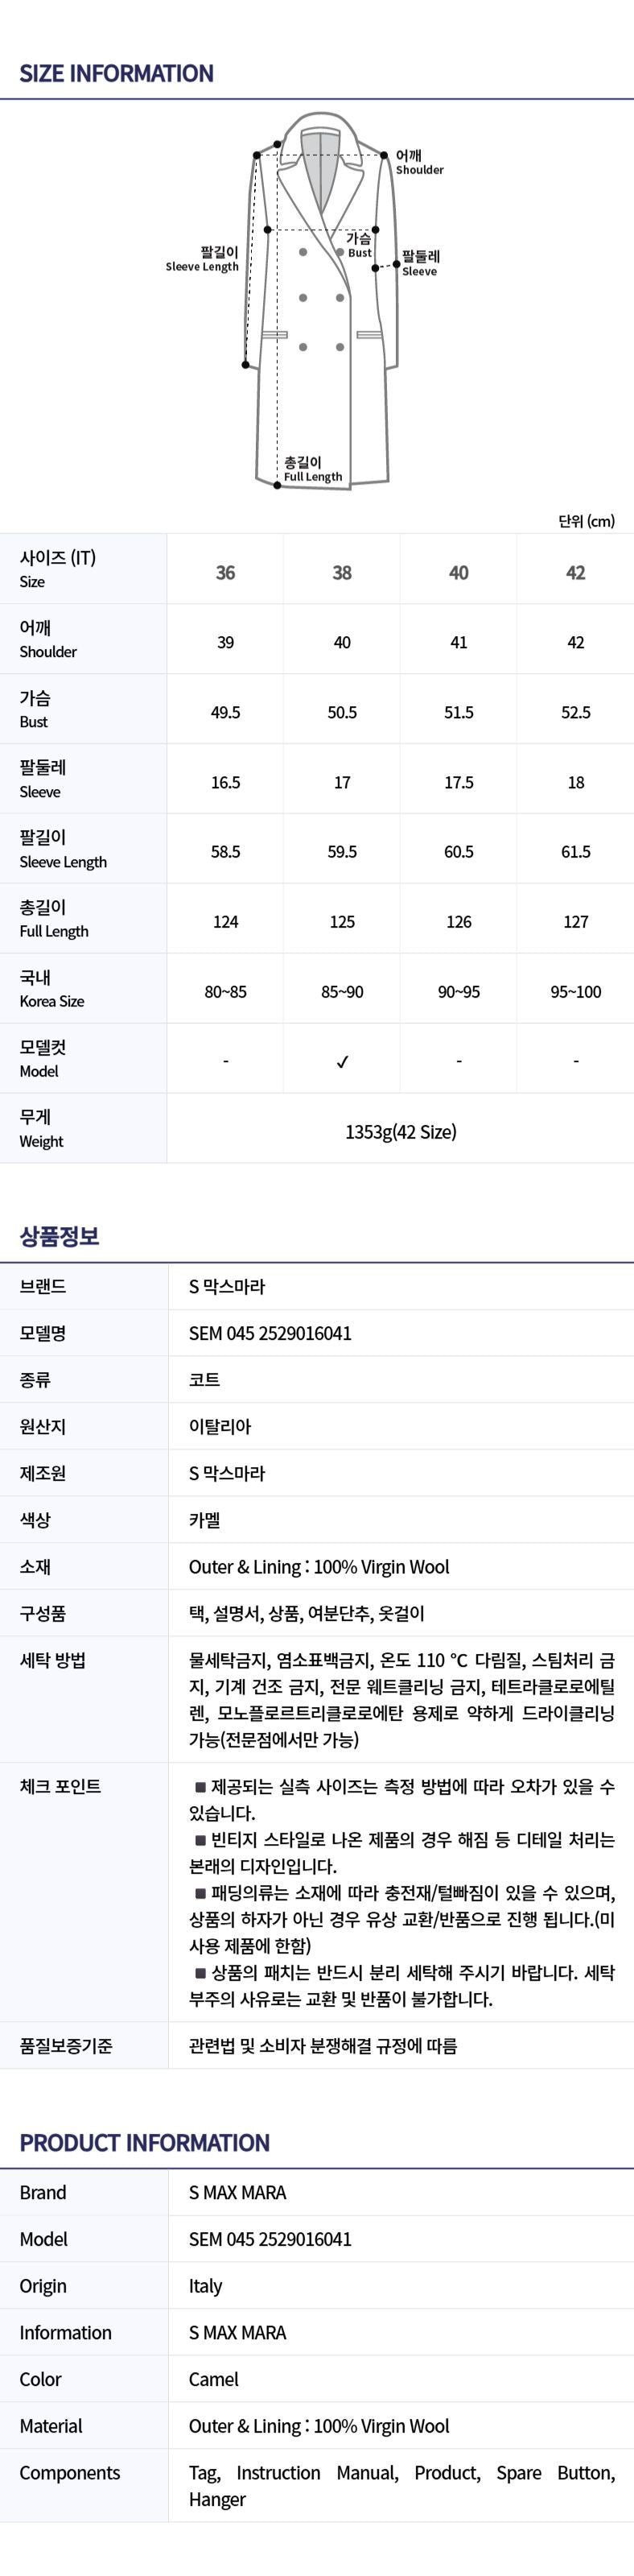634x2576 pixels.
Task: Select the size 42 column header
Action: click(575, 572)
